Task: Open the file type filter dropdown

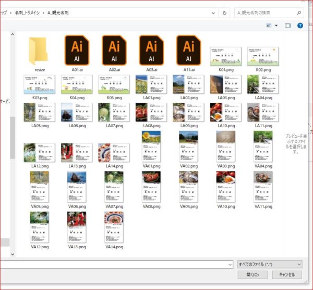Action: click(x=269, y=264)
